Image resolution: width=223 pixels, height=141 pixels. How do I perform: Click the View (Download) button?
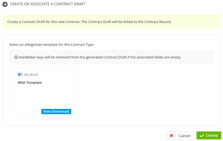tap(56, 111)
